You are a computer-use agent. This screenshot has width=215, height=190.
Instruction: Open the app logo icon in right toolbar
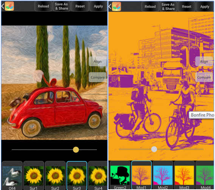tap(117, 6)
